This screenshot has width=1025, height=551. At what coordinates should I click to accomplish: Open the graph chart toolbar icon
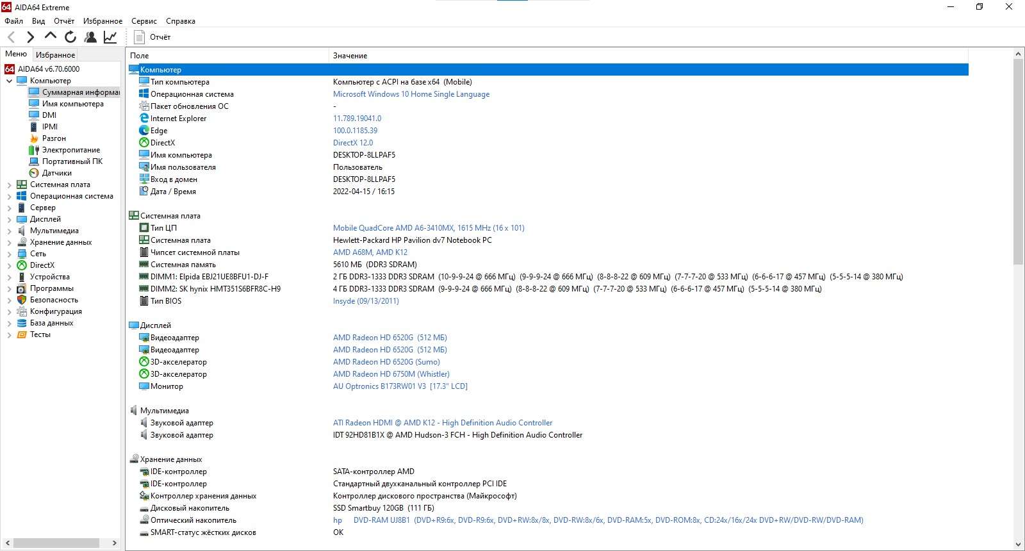click(110, 37)
